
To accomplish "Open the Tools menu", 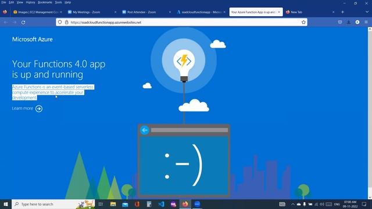I will [58, 2].
